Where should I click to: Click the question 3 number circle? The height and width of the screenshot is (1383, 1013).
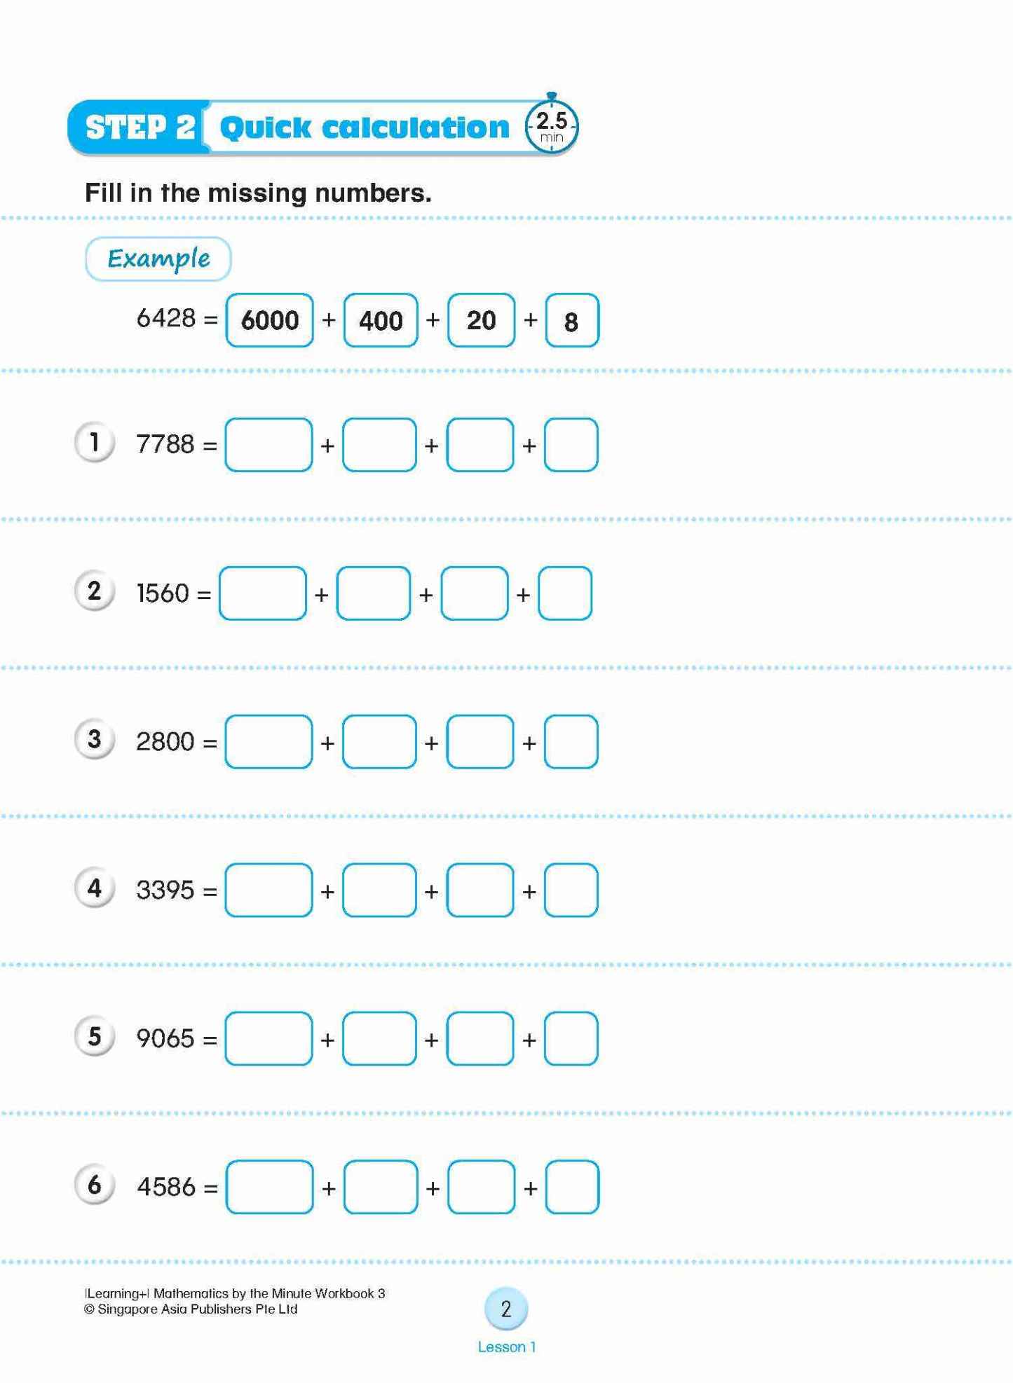[x=94, y=740]
